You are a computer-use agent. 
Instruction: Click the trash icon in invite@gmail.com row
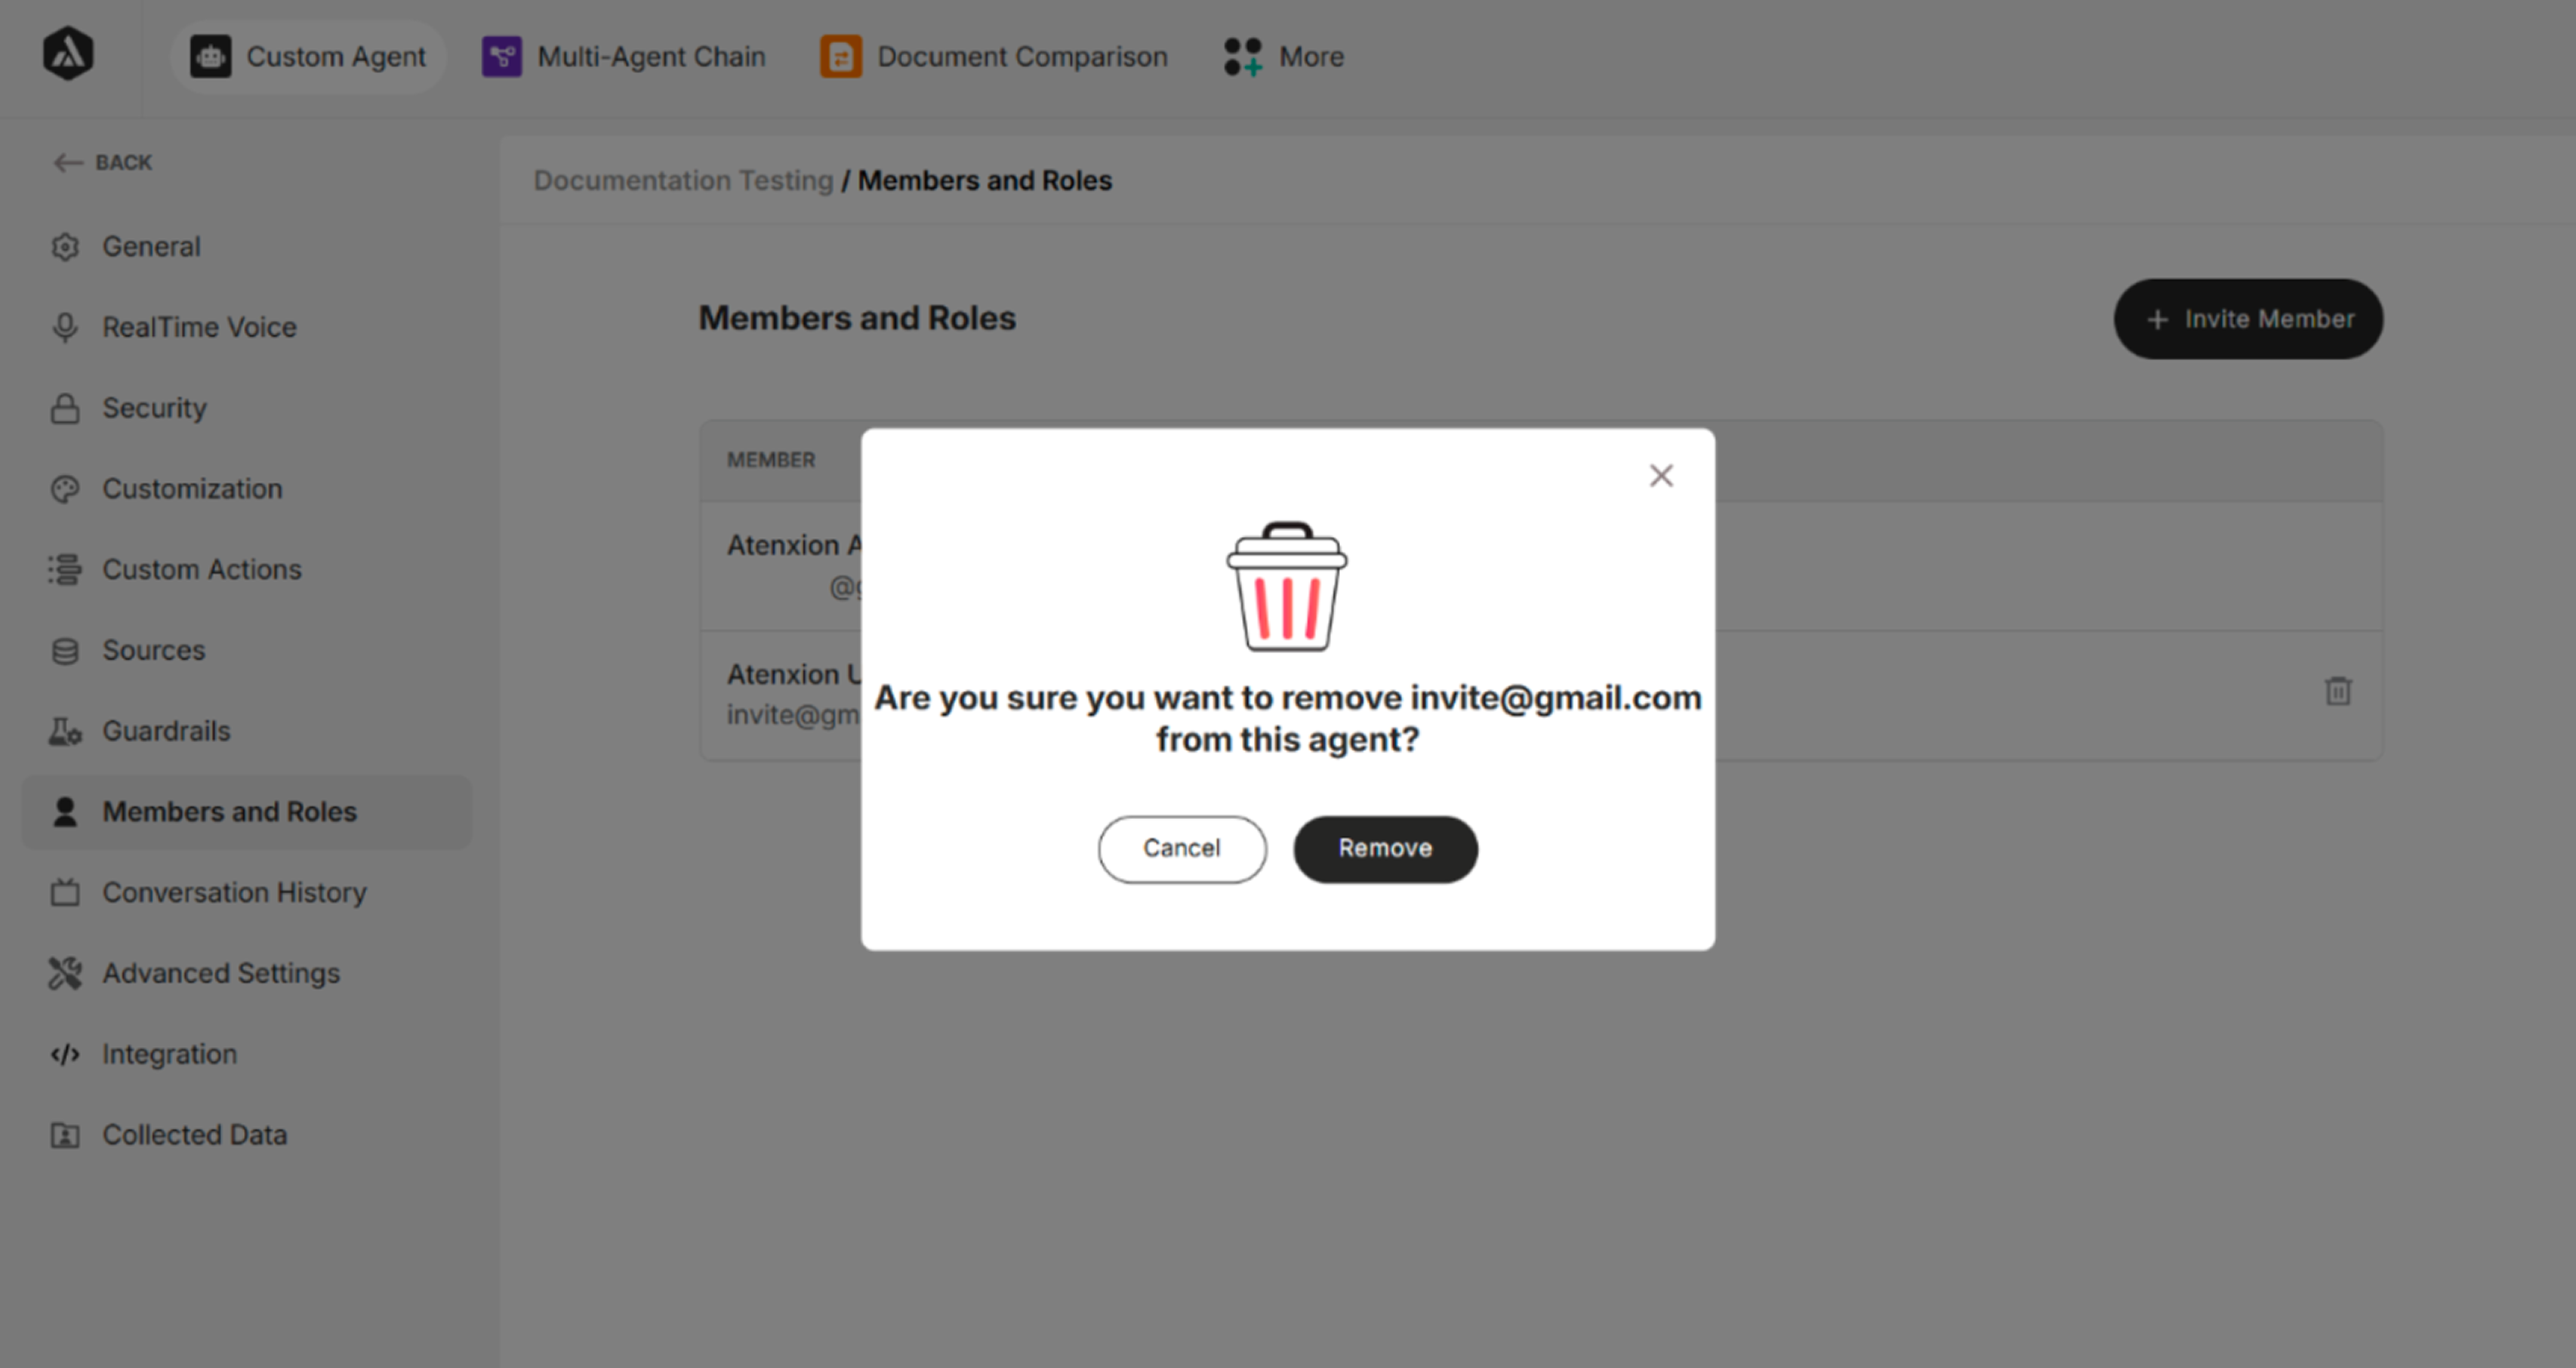pyautogui.click(x=2338, y=691)
